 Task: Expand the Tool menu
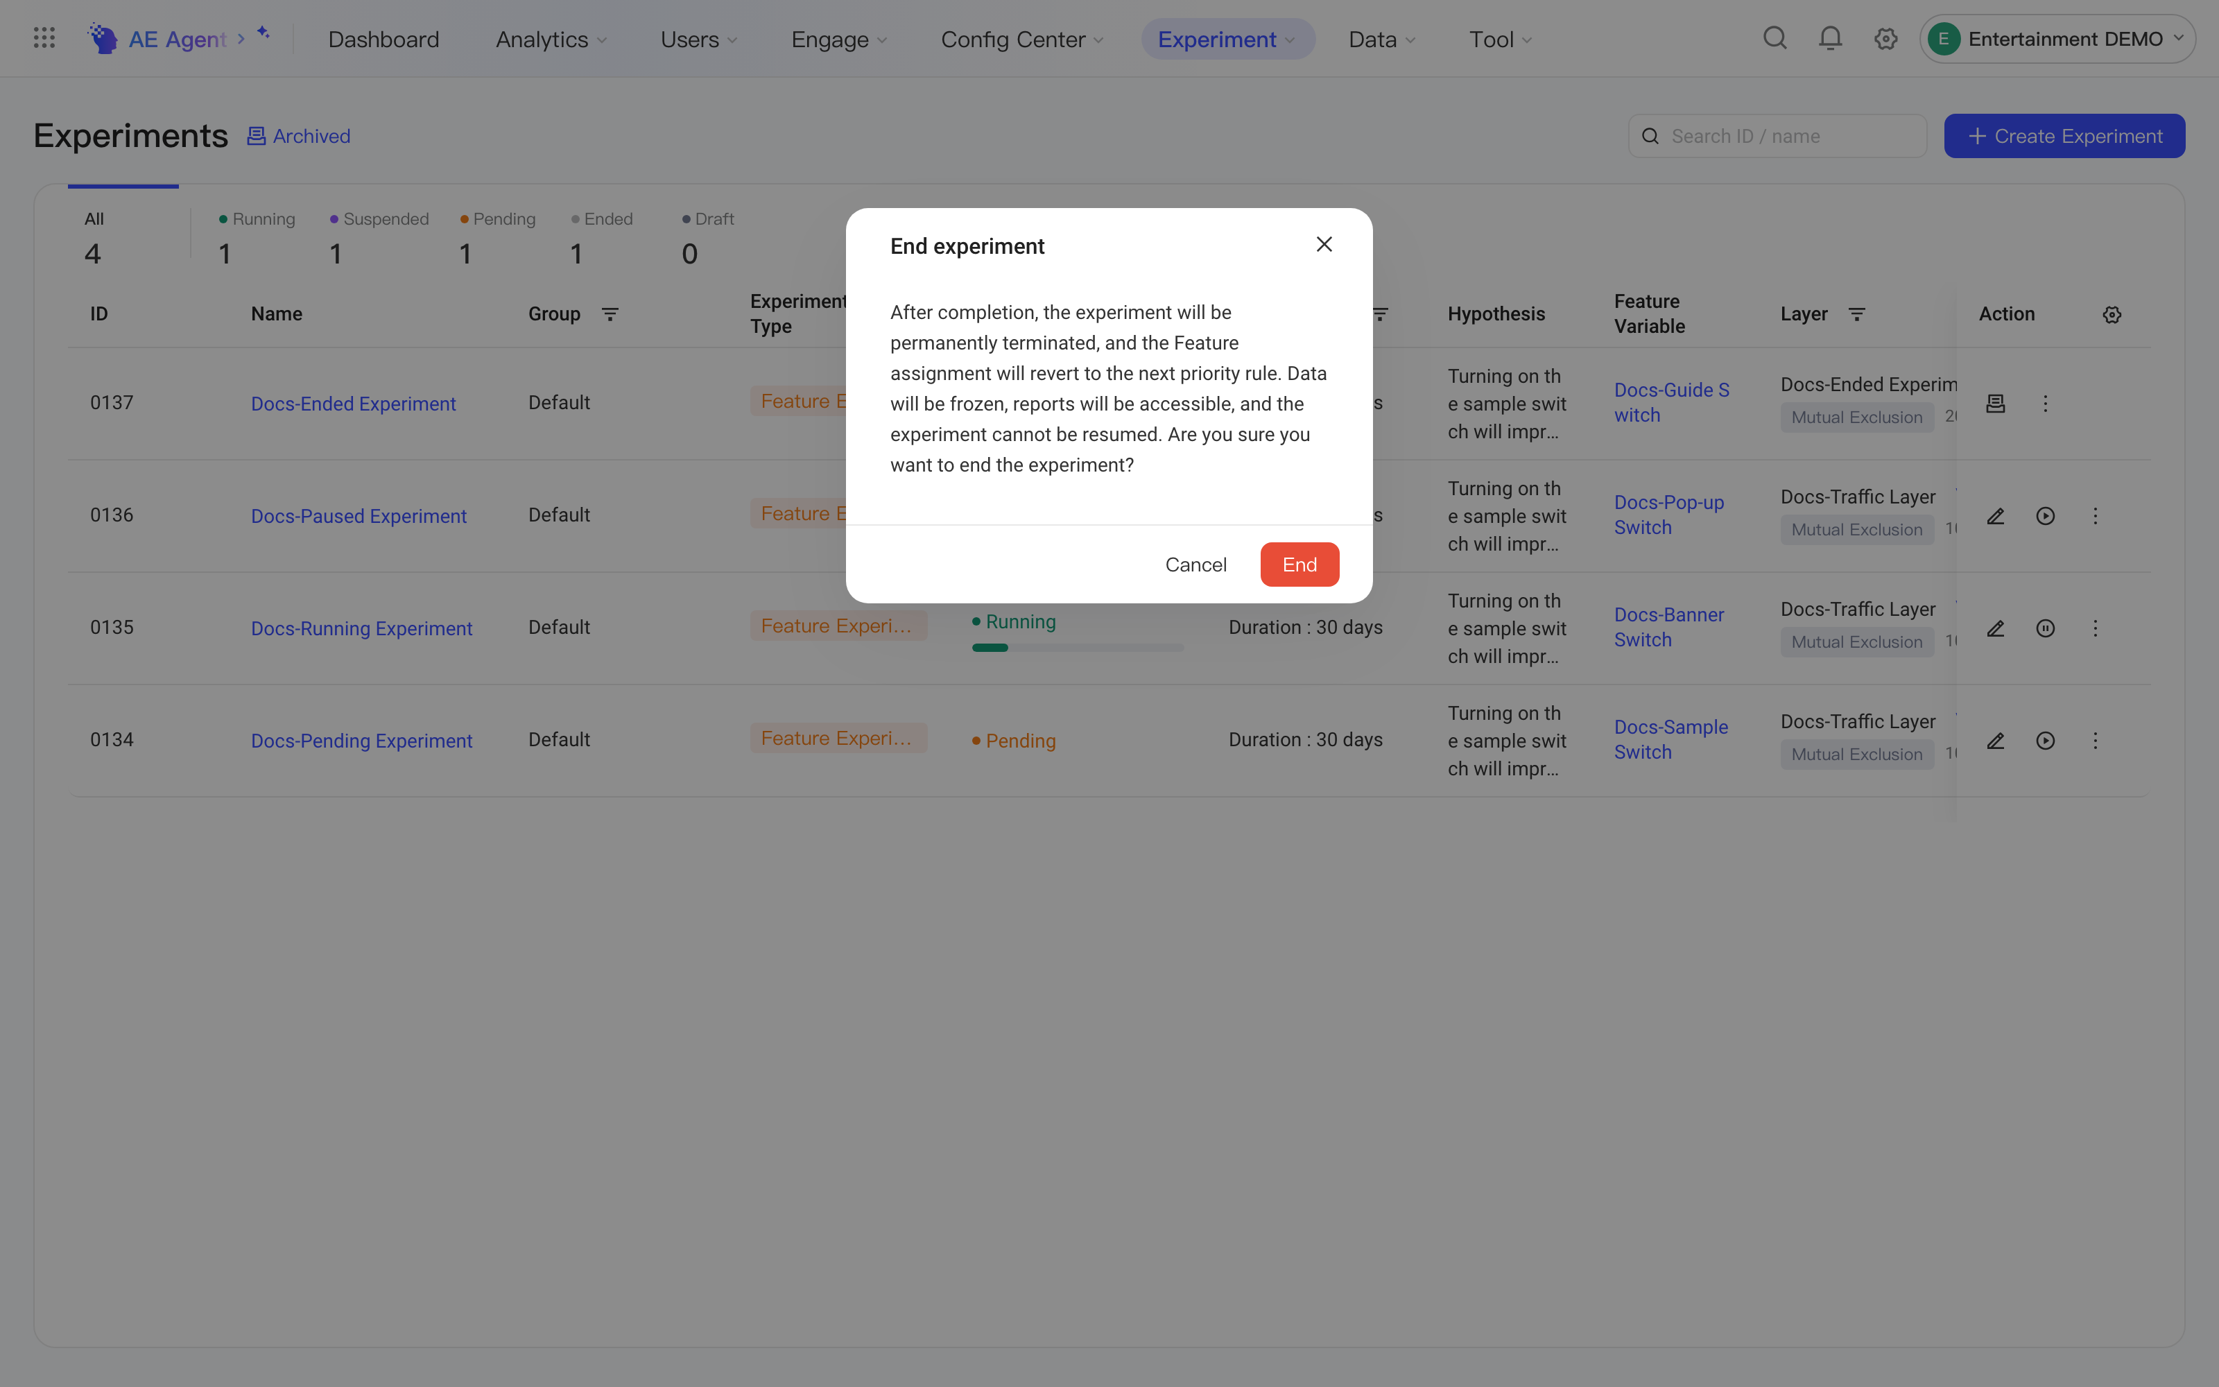pyautogui.click(x=1500, y=40)
